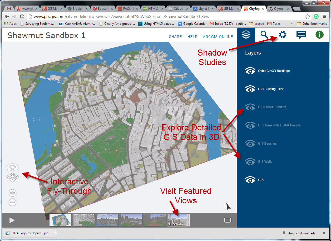Play the featured views slideshow
Screen dimensions: 331x241
coord(12,220)
